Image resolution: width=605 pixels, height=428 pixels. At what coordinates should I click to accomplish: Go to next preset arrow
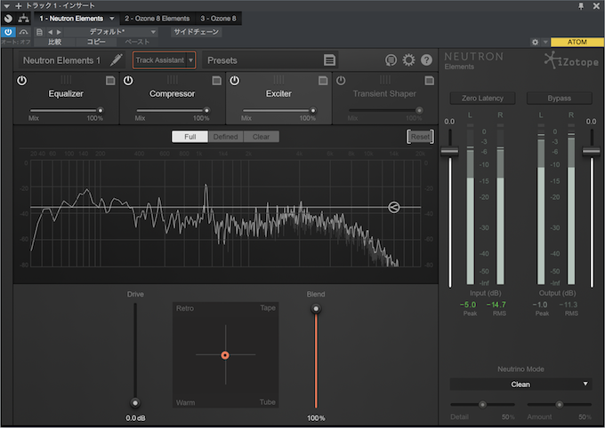point(59,32)
